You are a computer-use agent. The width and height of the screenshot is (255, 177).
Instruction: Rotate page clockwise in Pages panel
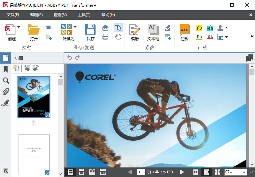click(36, 68)
